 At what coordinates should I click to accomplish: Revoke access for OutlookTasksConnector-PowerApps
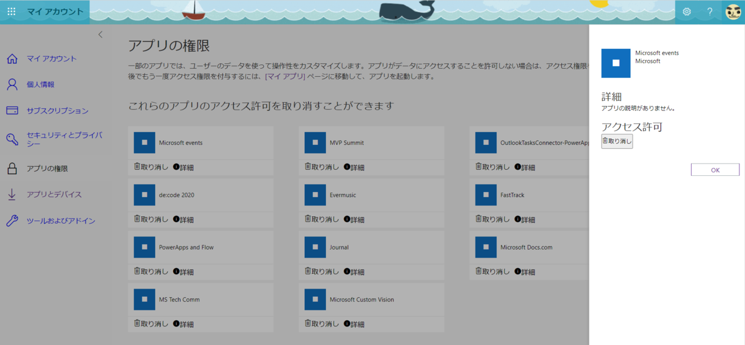click(492, 167)
